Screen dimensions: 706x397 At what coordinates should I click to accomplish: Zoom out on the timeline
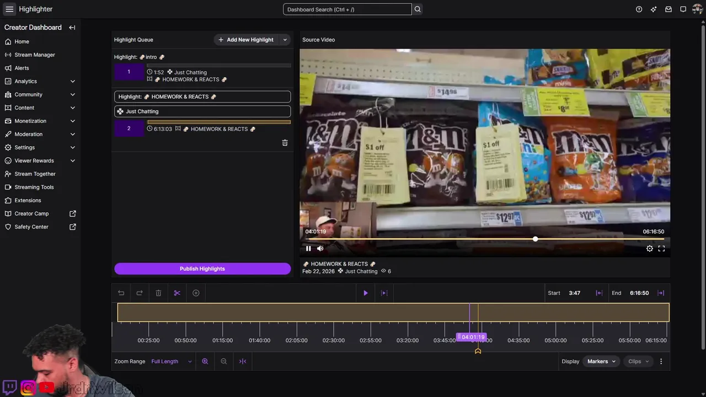pos(224,362)
